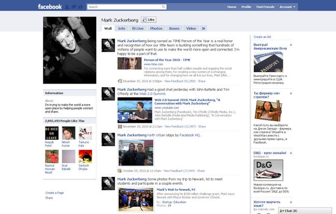Click the Facebook logo
This screenshot has height=214, width=336.
pos(50,7)
